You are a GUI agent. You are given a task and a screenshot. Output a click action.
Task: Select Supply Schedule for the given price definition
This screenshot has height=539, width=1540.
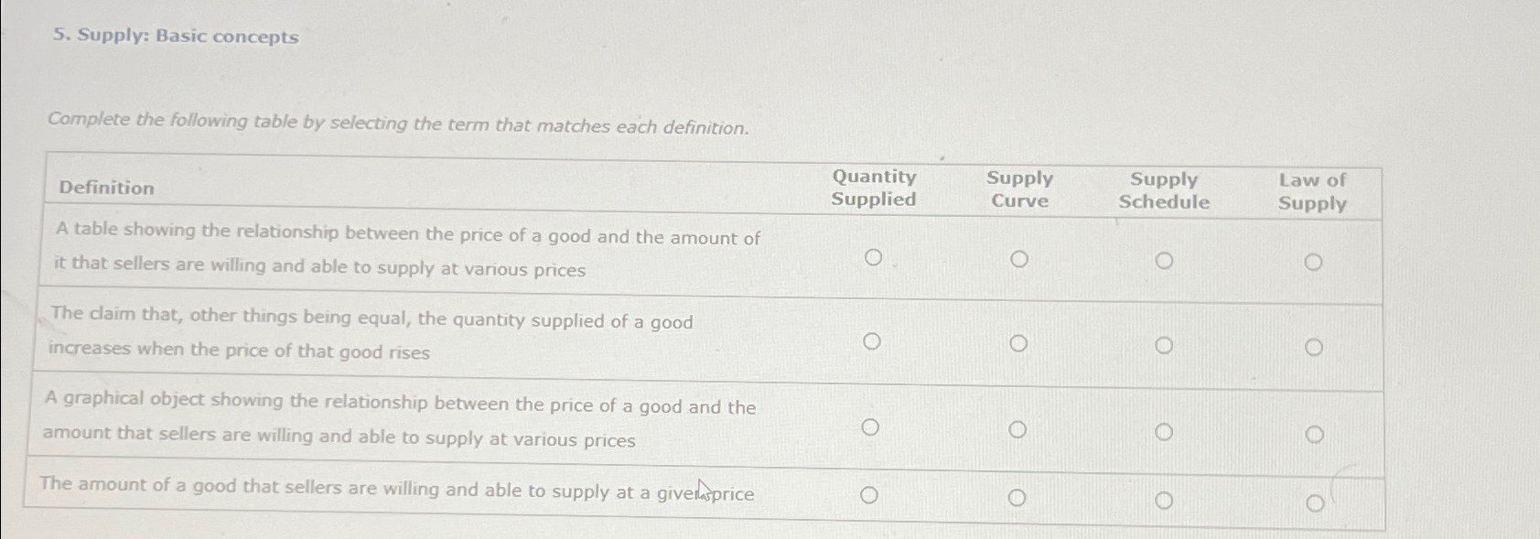click(1165, 500)
